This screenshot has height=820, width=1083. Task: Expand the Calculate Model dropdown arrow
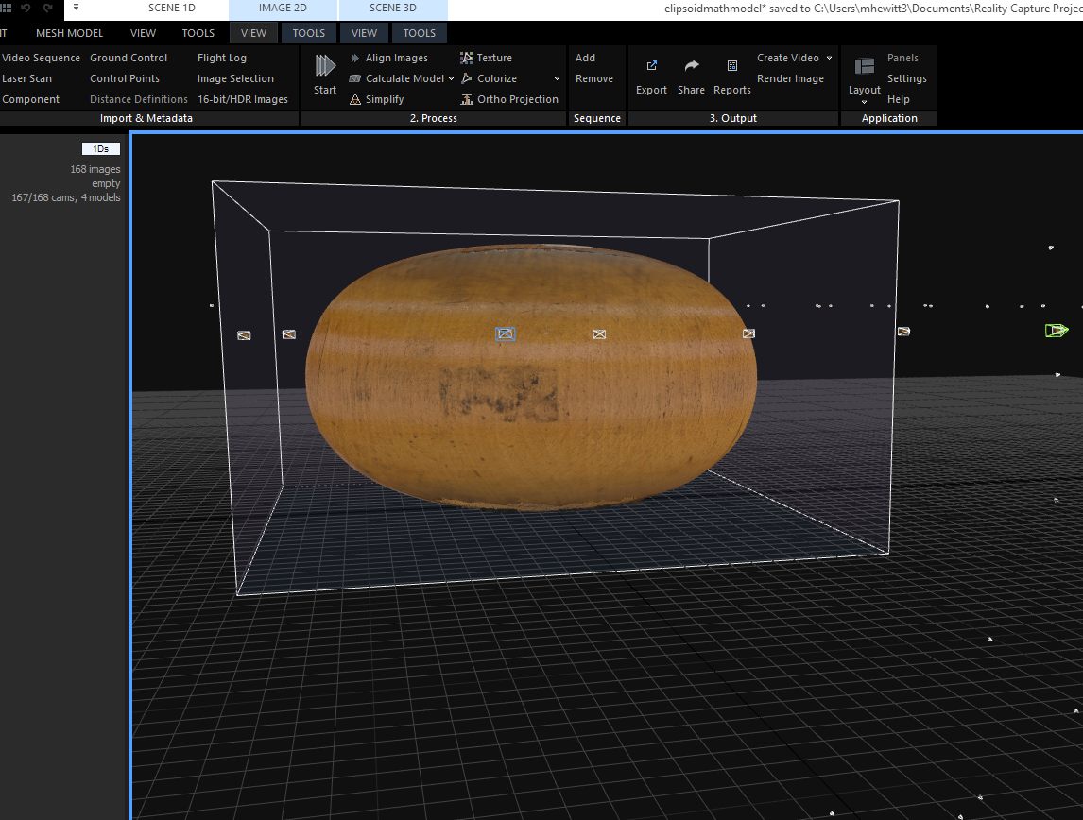pos(452,78)
